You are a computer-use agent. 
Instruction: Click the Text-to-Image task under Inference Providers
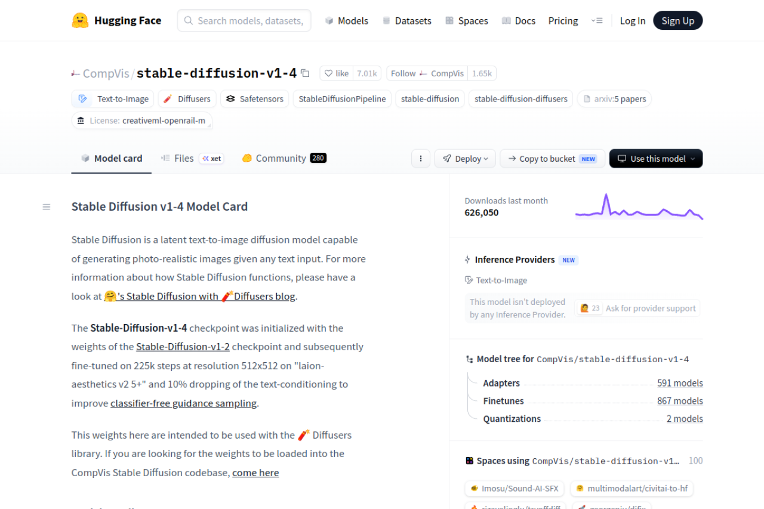coord(496,280)
